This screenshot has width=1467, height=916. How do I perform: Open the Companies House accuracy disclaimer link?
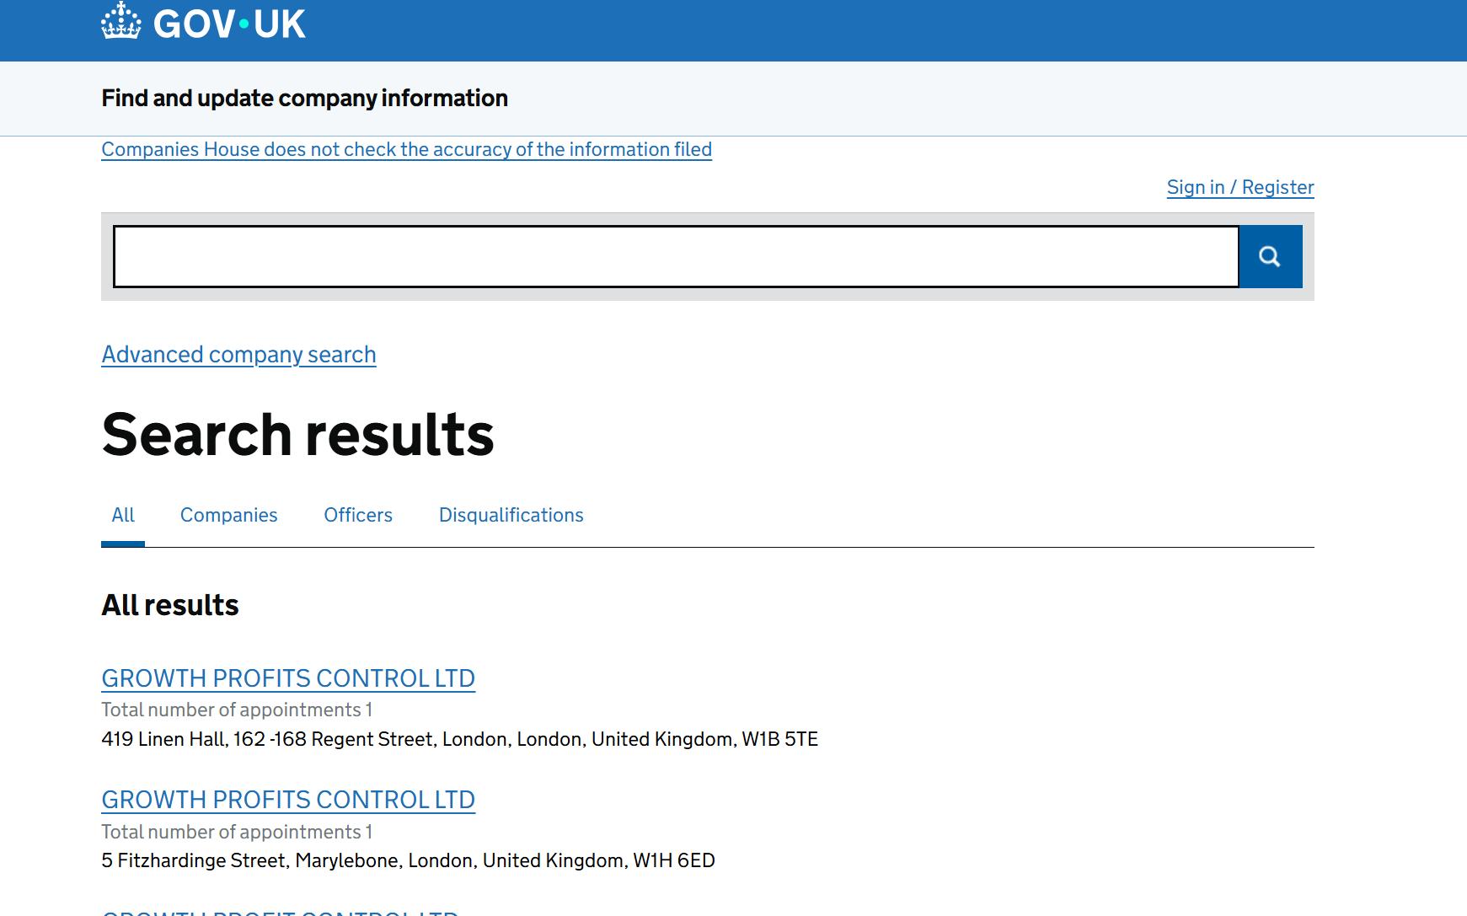(x=406, y=149)
